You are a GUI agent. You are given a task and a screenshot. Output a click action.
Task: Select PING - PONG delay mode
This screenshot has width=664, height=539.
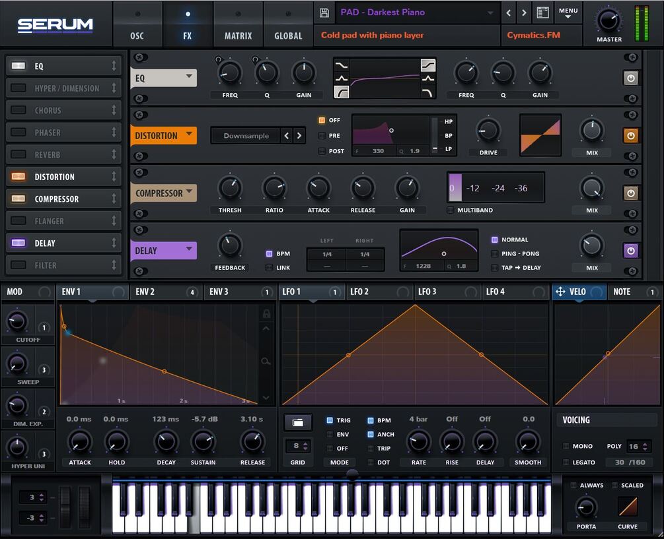pyautogui.click(x=494, y=253)
